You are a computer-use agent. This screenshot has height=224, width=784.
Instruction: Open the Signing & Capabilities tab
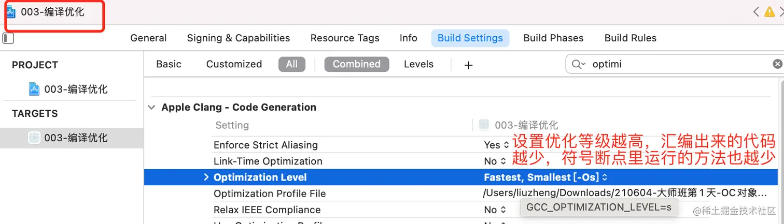pyautogui.click(x=239, y=38)
